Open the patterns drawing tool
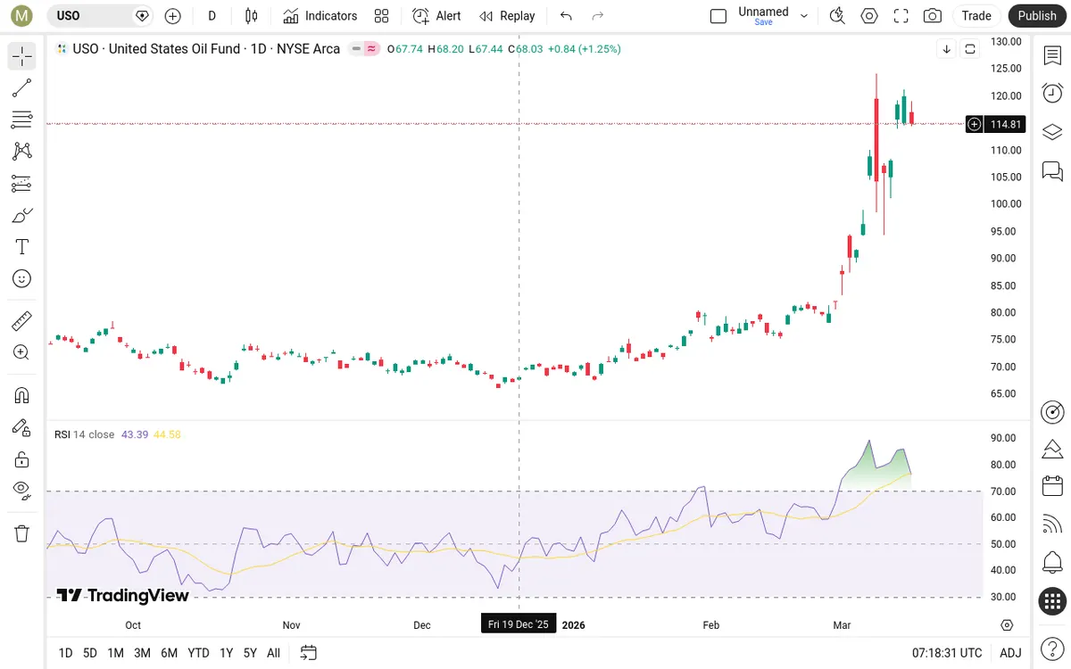Image resolution: width=1071 pixels, height=669 pixels. [x=22, y=152]
